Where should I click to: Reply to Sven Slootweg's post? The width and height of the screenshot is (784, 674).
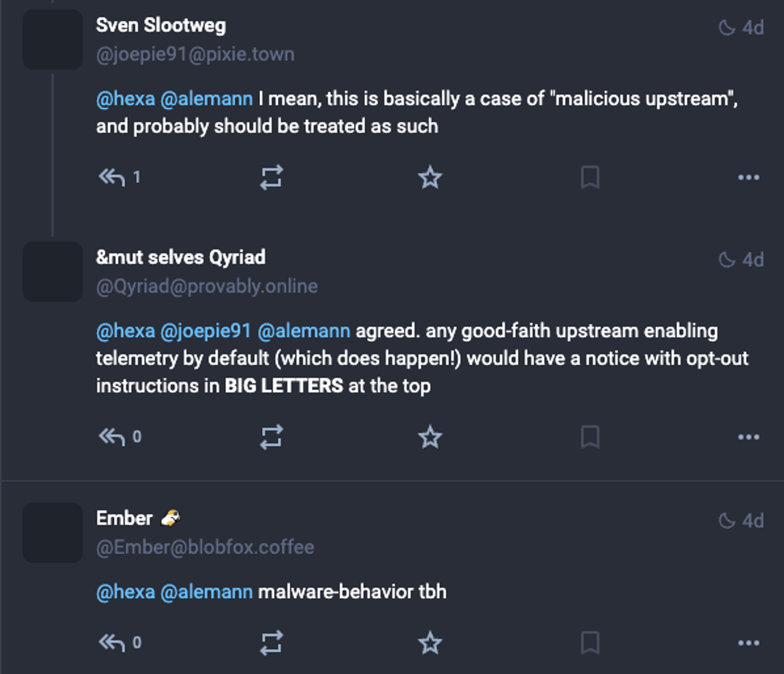(112, 177)
